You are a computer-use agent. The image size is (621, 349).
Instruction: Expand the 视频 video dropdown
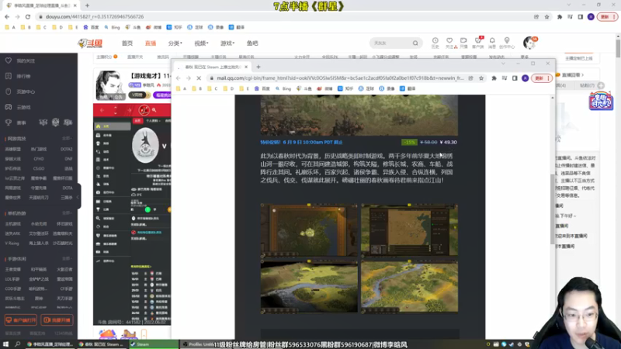coord(201,43)
